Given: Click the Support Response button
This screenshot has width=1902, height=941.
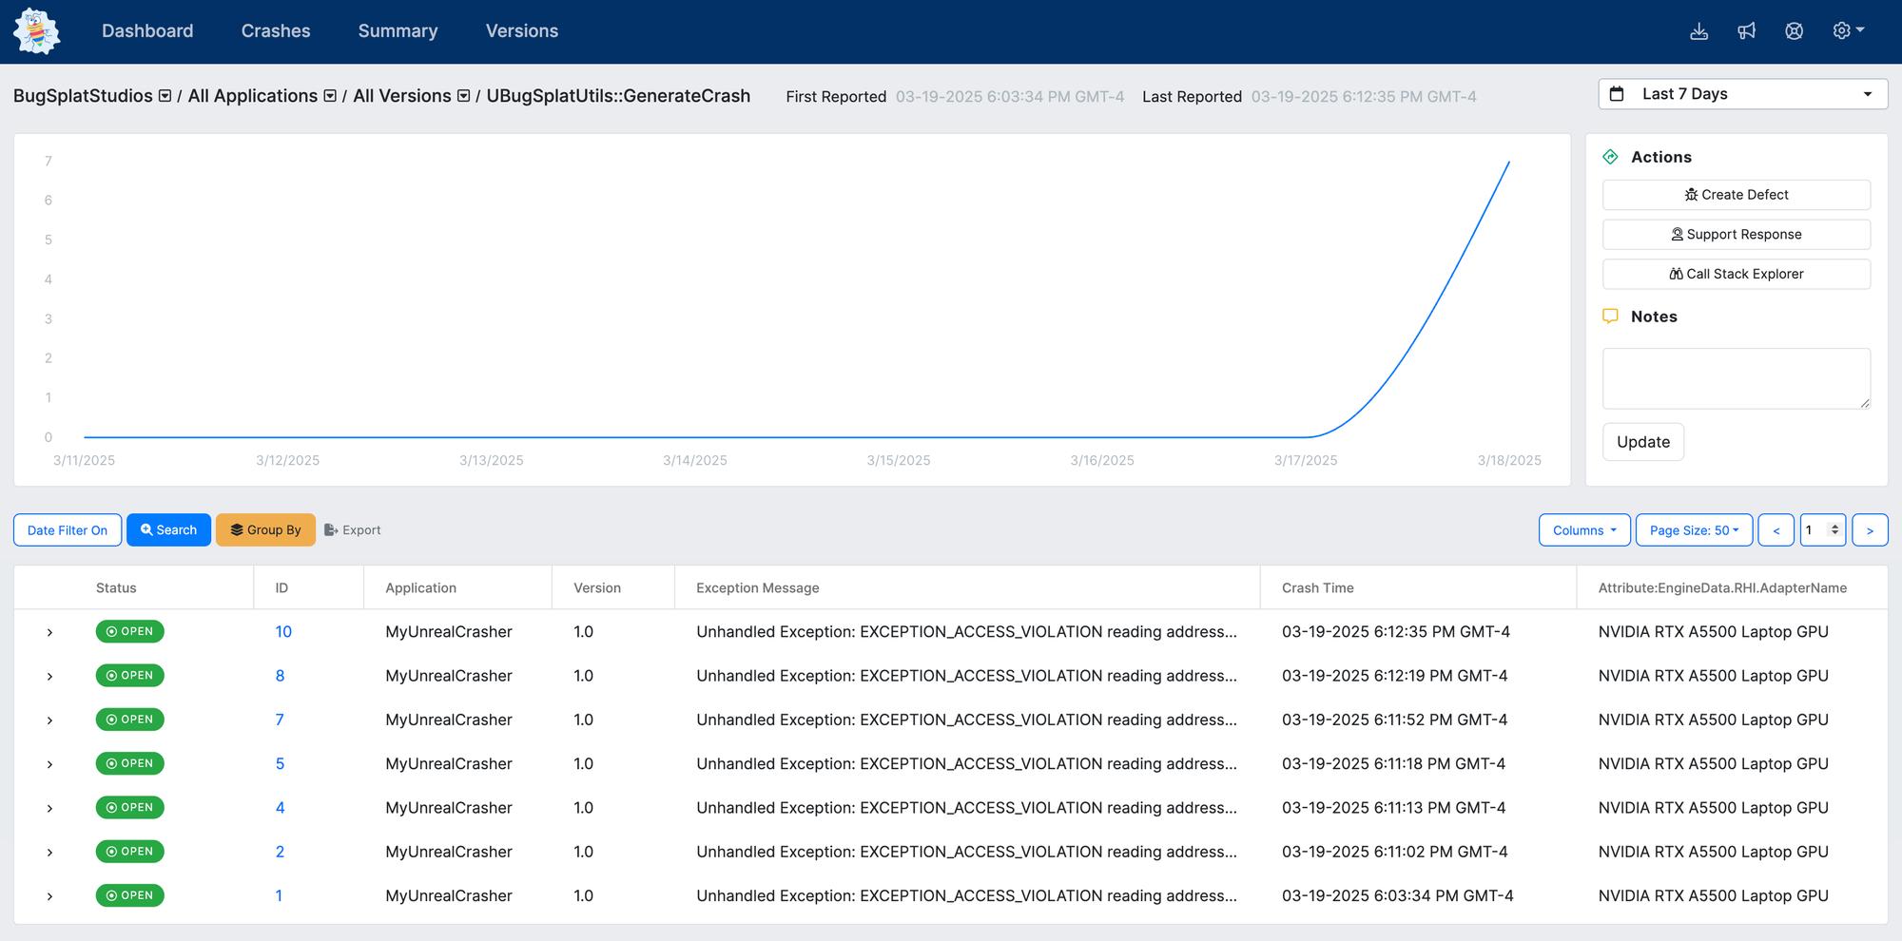Looking at the screenshot, I should click(x=1736, y=235).
